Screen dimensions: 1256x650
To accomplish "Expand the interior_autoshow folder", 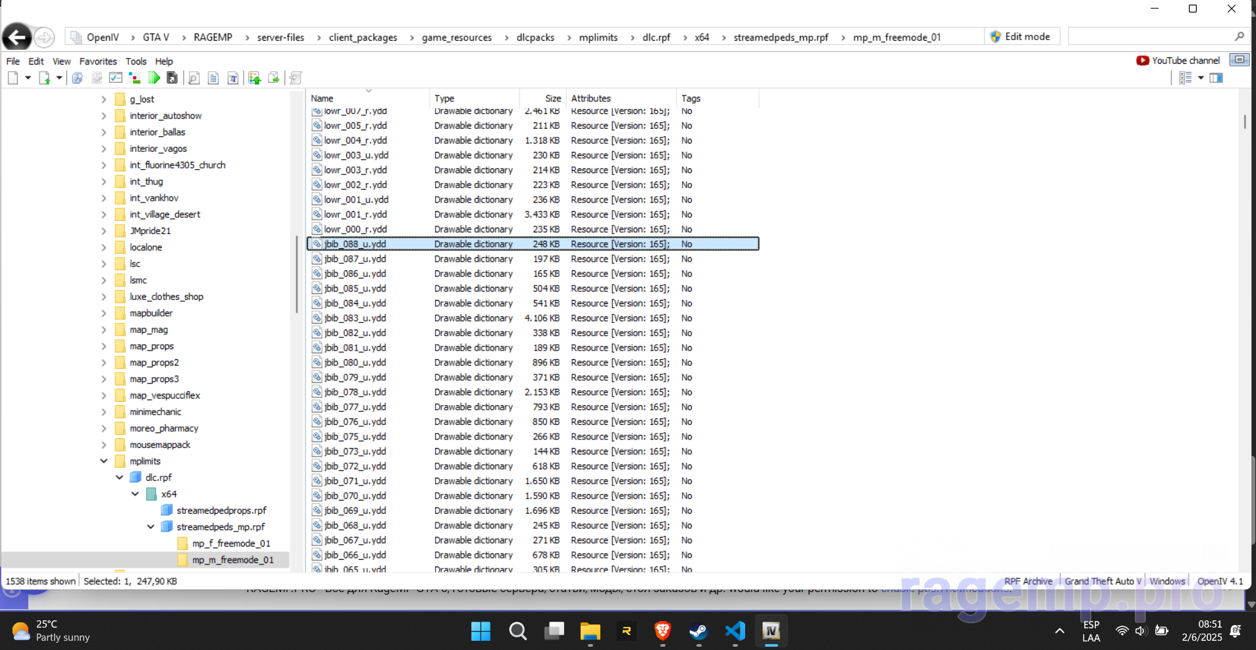I will coord(103,116).
